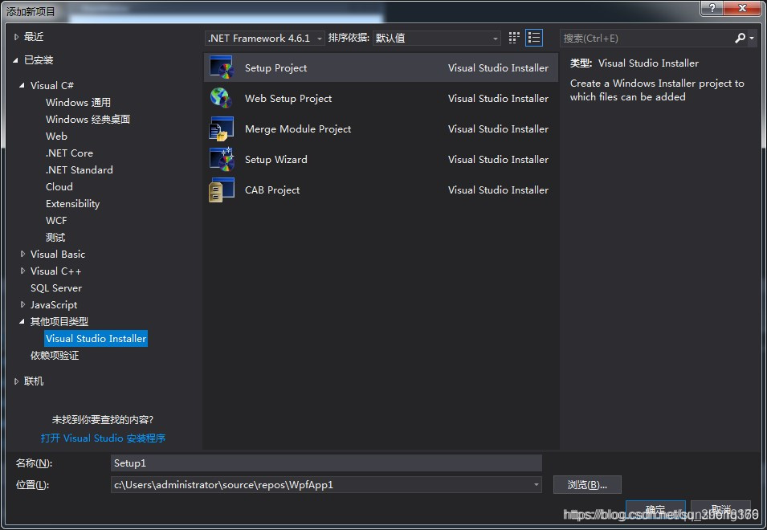Expand the JavaScript node arrow
Screen dimensions: 767x530
(x=22, y=304)
